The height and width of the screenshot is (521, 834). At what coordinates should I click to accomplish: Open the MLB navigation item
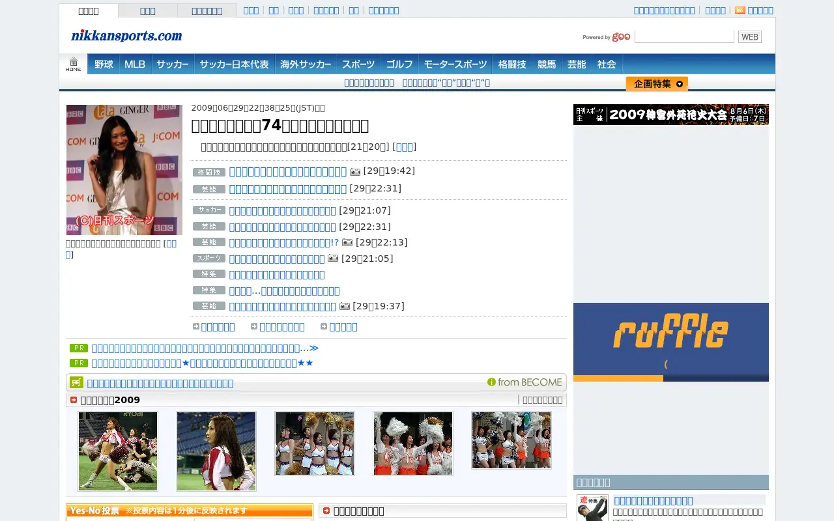[x=136, y=64]
